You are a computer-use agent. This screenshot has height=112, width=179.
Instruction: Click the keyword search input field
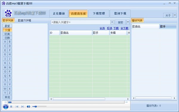[81, 22]
